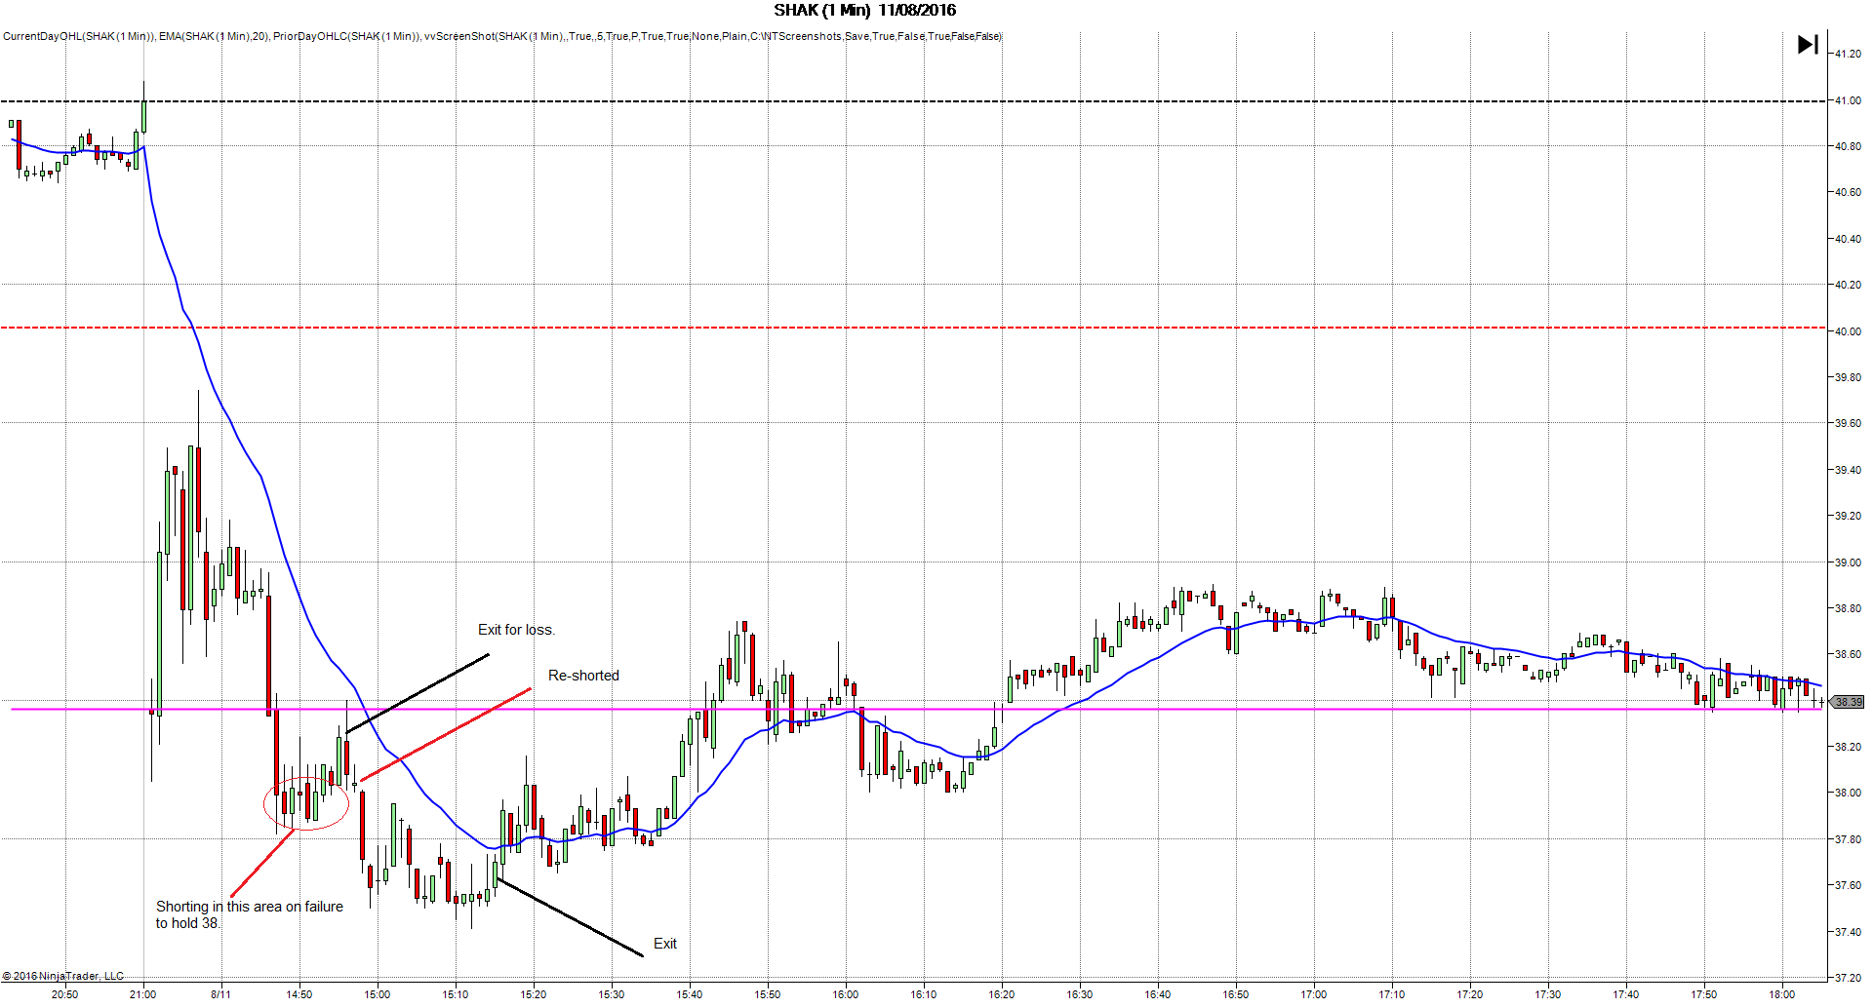Click the chart title SHAK (1 Min) 11/08/2016
The height and width of the screenshot is (1008, 1873).
(x=865, y=11)
